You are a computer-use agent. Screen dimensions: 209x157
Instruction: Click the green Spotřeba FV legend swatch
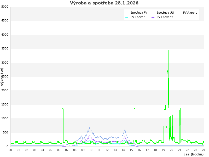coord(127,13)
